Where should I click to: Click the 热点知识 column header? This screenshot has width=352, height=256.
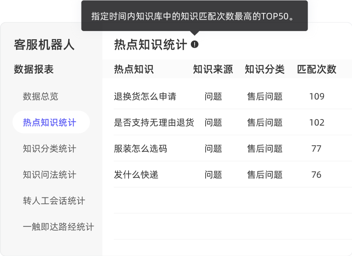click(134, 70)
